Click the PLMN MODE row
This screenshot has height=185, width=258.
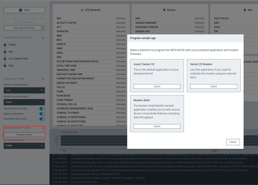[x=91, y=96]
